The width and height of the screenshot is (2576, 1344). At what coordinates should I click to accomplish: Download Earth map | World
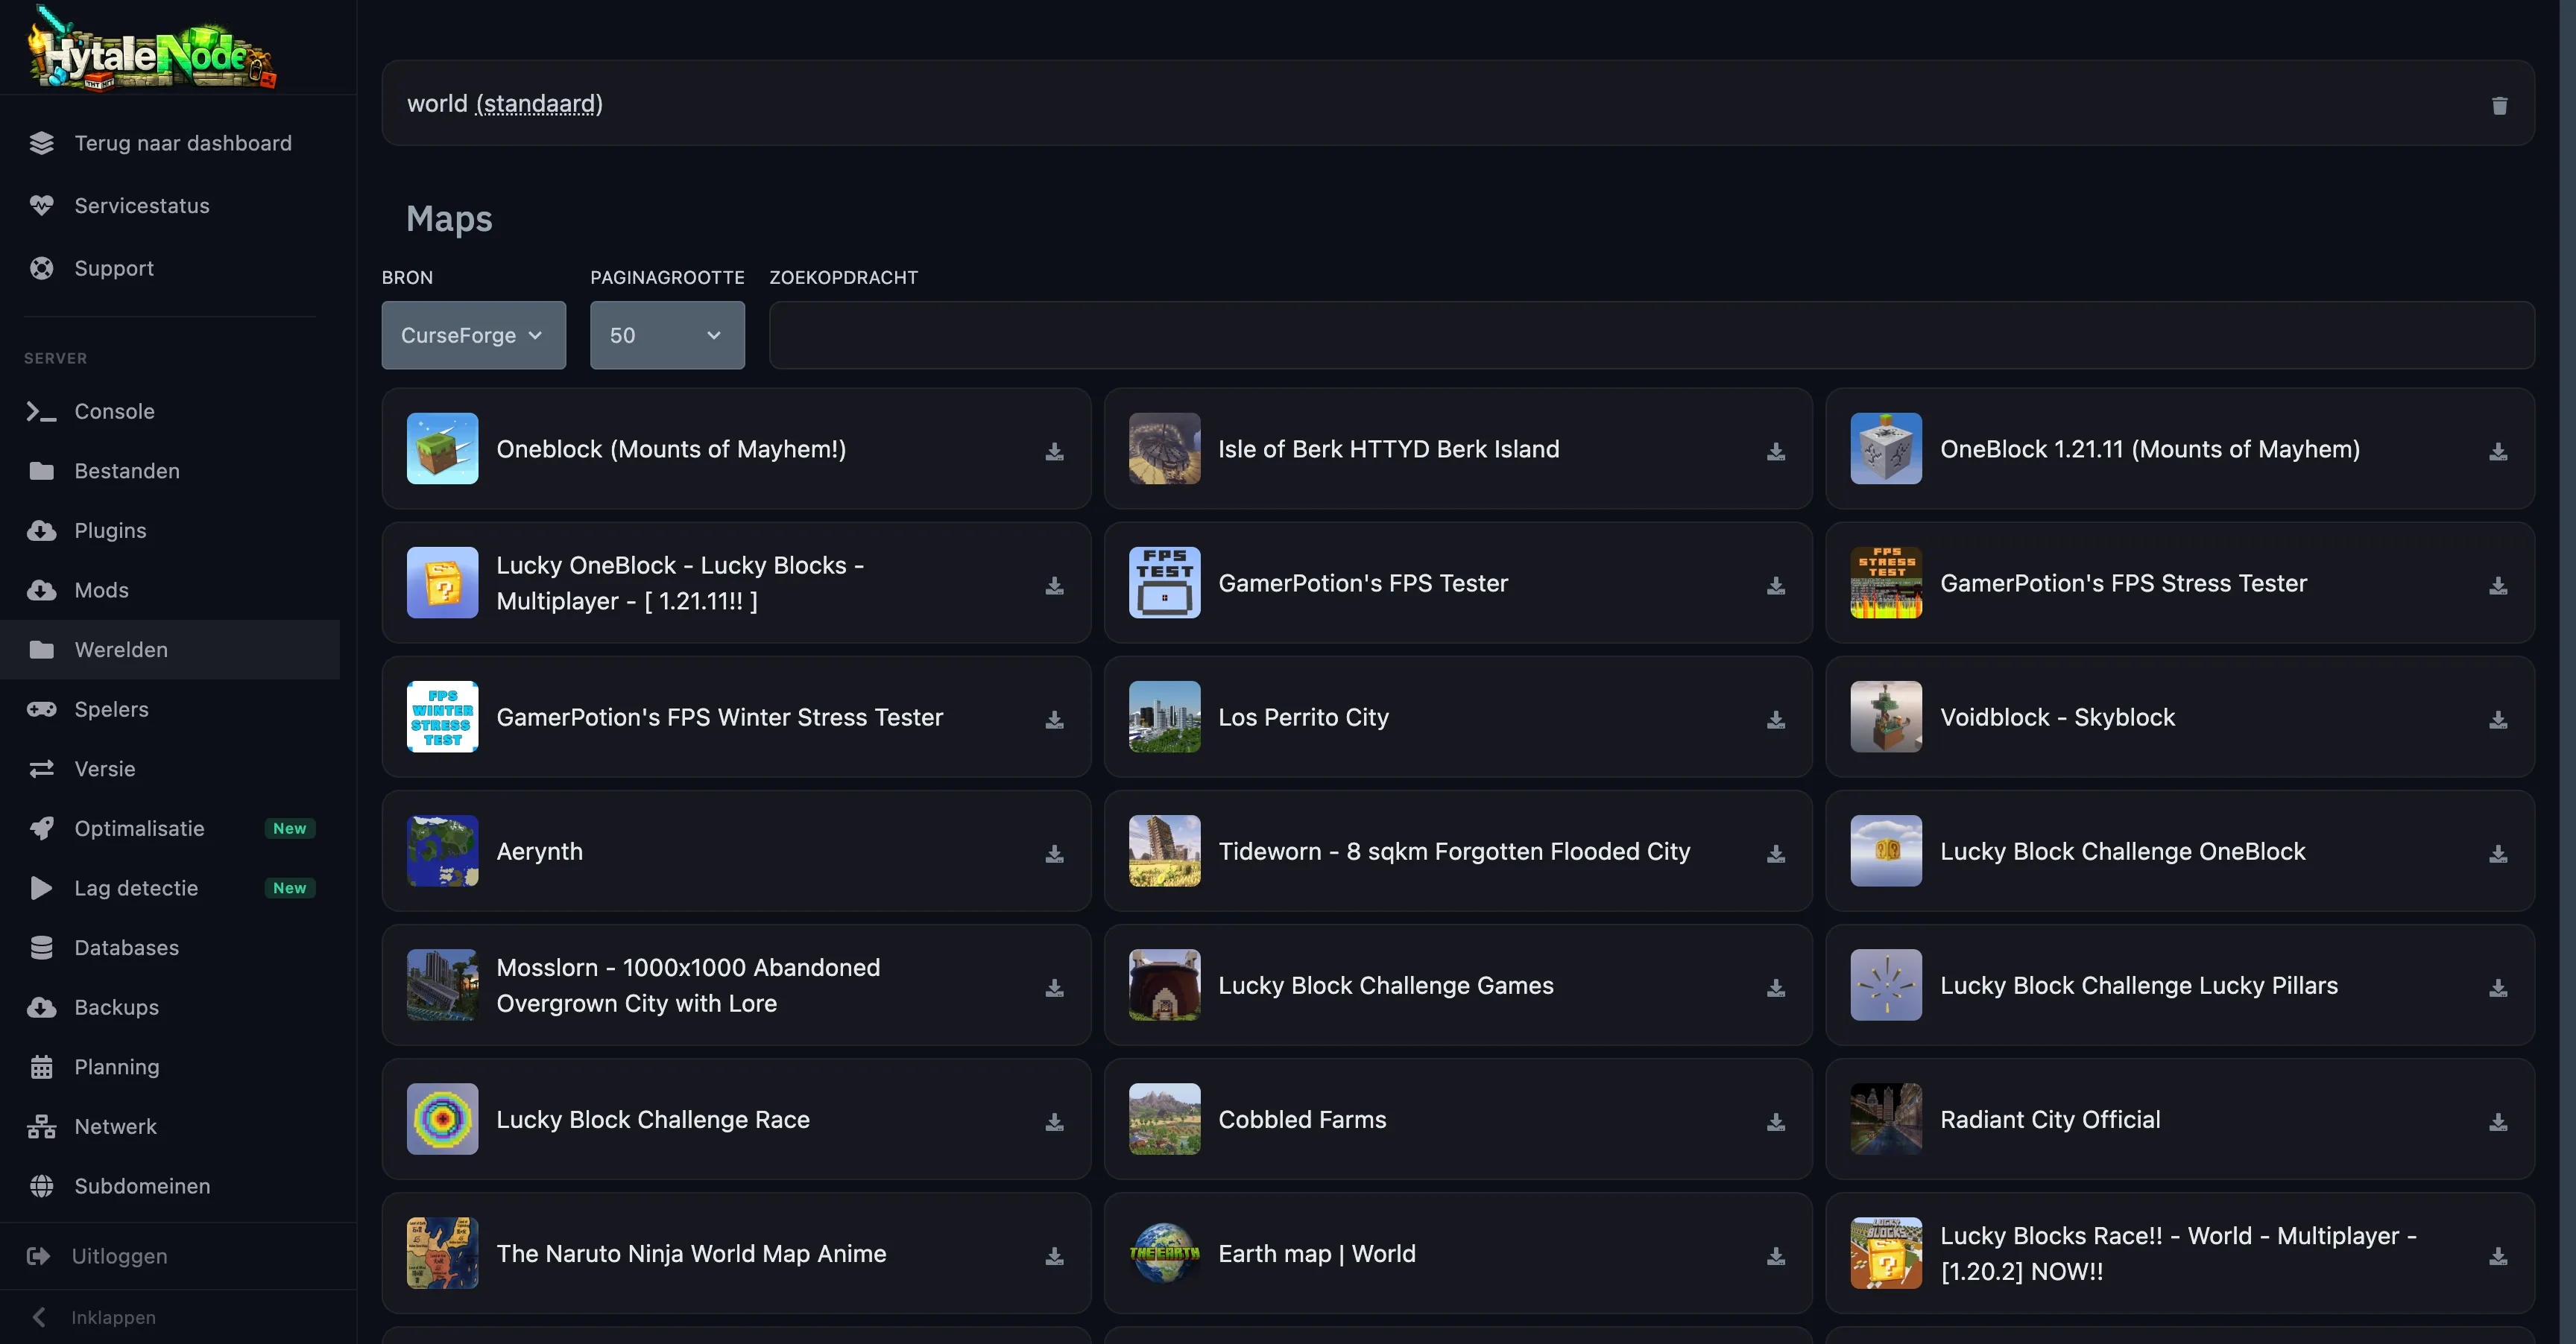pyautogui.click(x=1776, y=1256)
